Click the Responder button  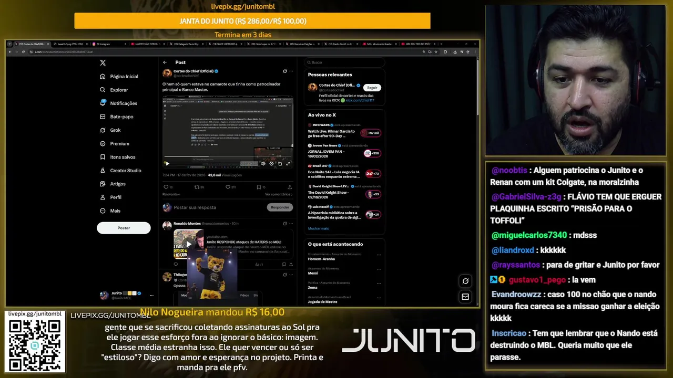tap(280, 207)
